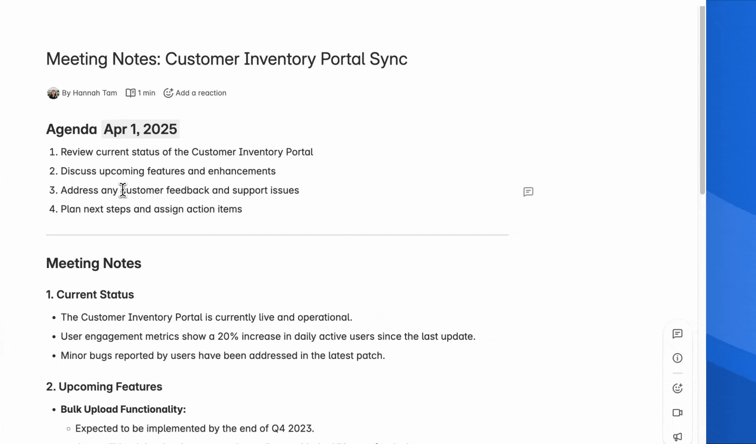Click agenda item Plan next steps
This screenshot has height=444, width=756.
point(151,209)
